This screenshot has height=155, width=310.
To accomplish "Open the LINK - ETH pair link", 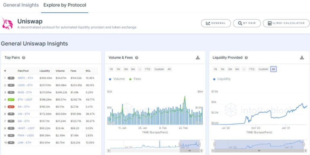I will (x=24, y=143).
